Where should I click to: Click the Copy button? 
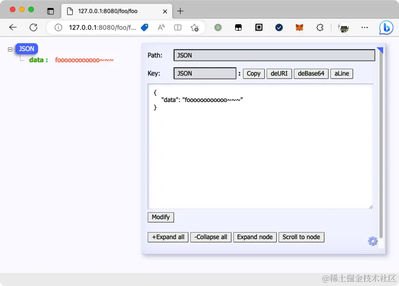point(254,73)
